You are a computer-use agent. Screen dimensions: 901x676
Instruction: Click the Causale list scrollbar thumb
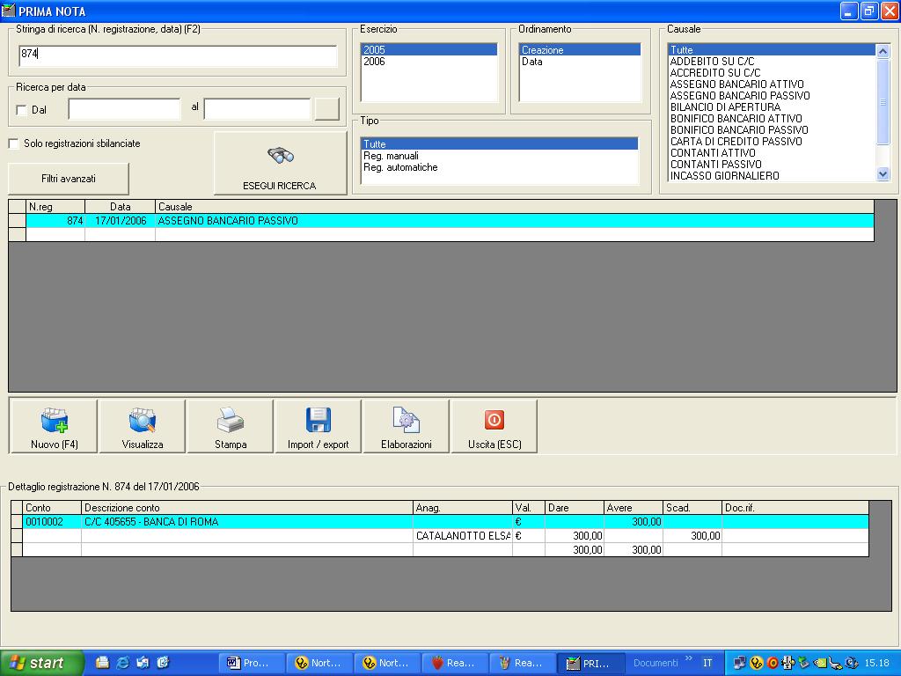point(883,101)
